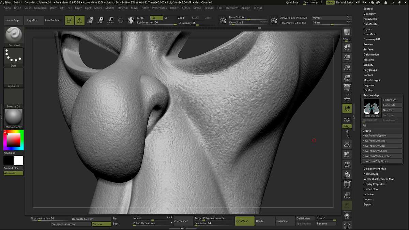This screenshot has height=230, width=409.
Task: Select Scale mode in the top shelf
Action: 100,20
